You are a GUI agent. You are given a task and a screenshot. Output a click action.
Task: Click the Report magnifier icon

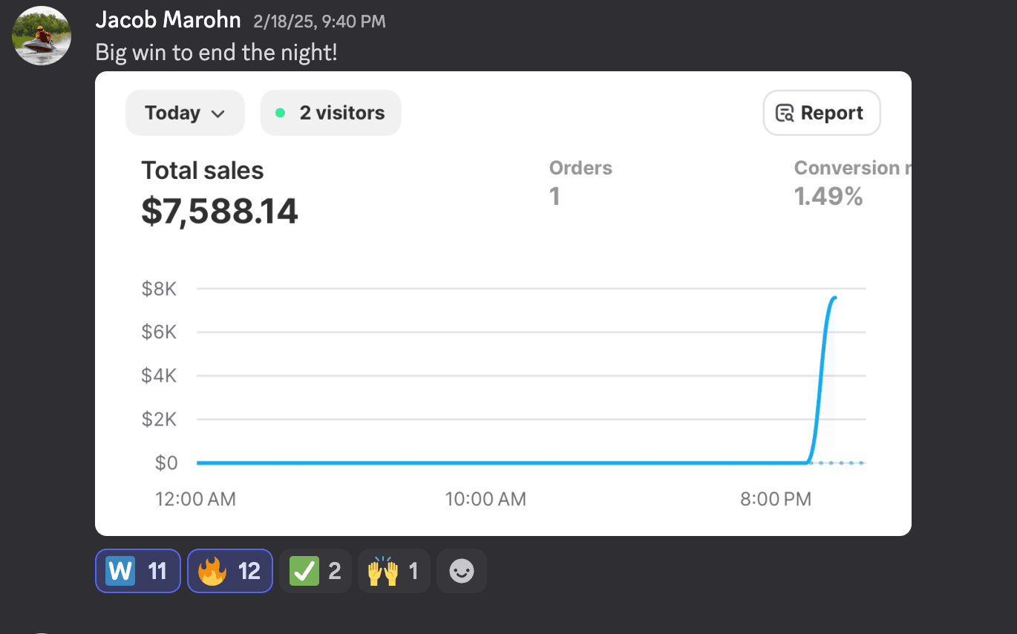(x=785, y=114)
